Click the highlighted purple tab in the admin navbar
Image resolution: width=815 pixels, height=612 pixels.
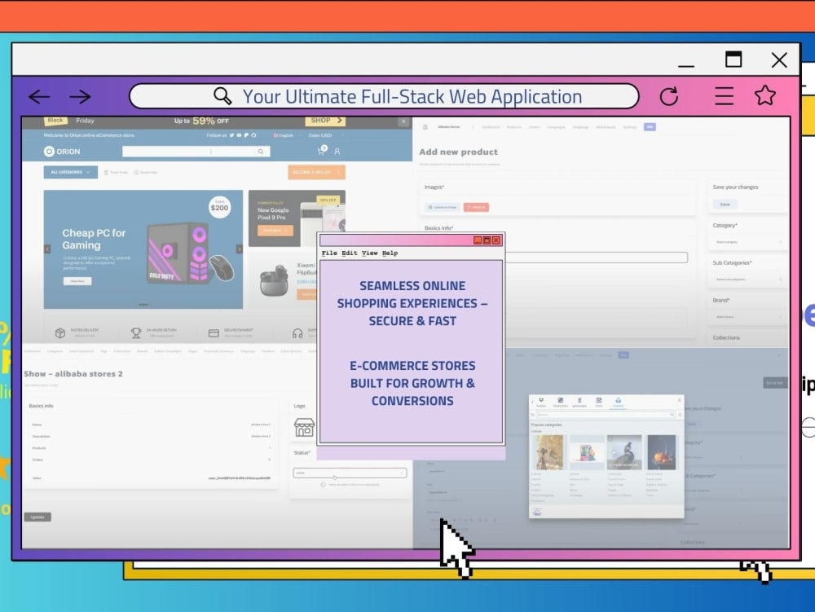650,127
